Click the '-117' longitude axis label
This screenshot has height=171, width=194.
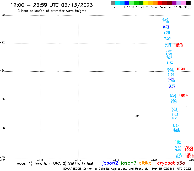(x=40, y=160)
